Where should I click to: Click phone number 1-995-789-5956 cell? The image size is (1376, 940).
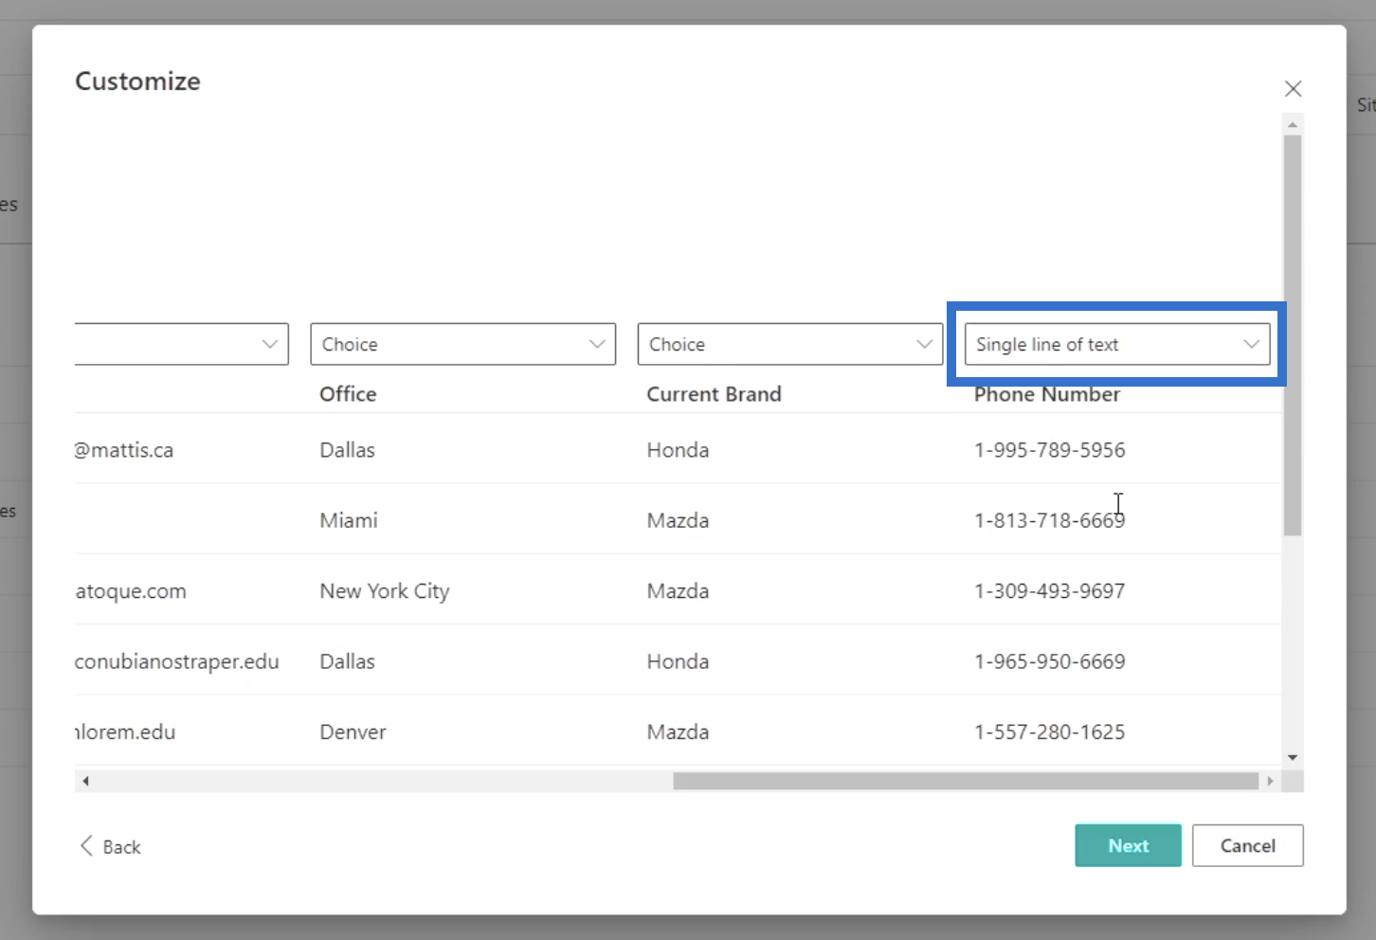coord(1050,450)
